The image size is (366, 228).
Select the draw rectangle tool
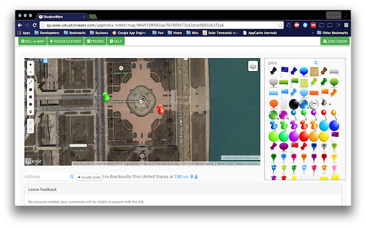pos(30,97)
